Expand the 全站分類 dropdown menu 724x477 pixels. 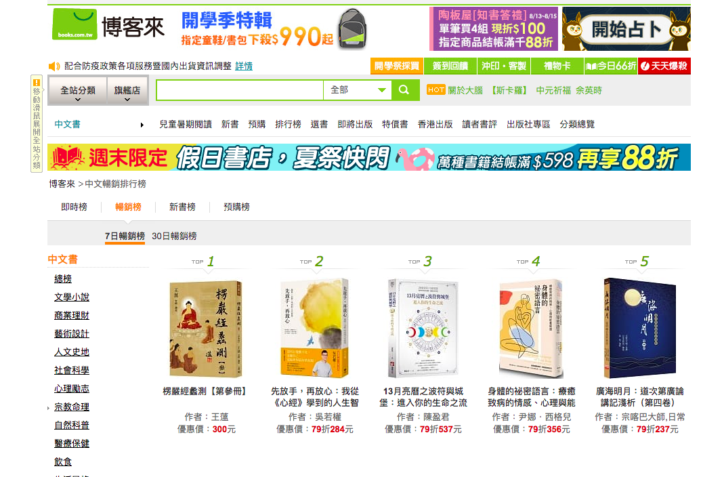point(78,91)
